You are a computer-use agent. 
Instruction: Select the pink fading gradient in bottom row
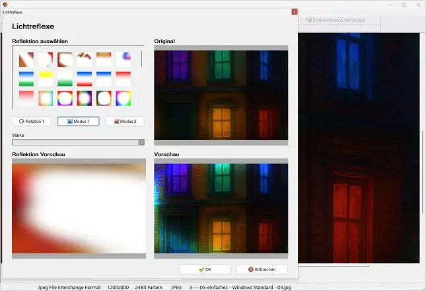coord(26,99)
